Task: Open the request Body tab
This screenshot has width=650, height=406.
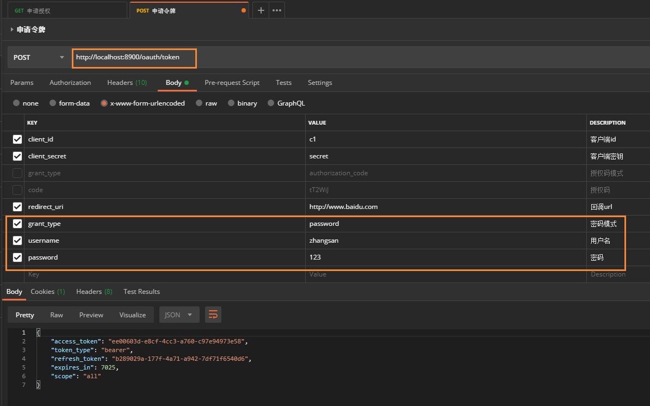Action: coord(177,83)
